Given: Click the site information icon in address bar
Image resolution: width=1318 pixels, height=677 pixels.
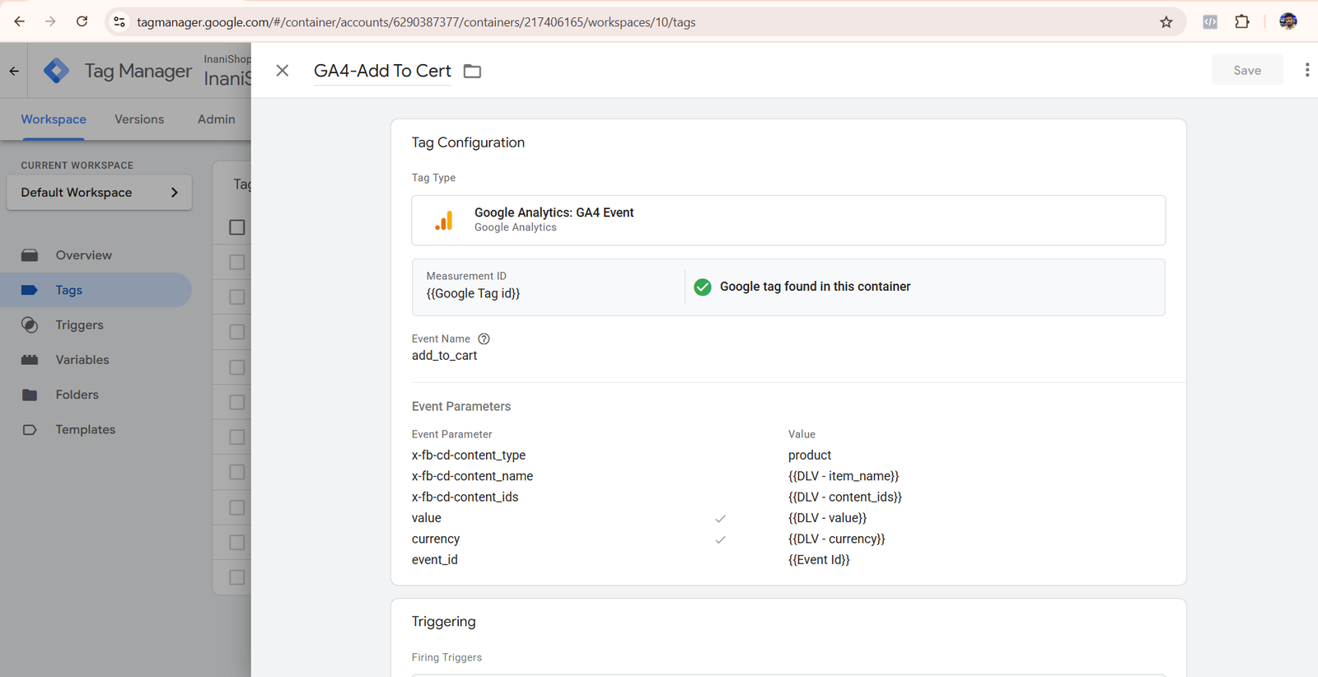Looking at the screenshot, I should (x=119, y=22).
